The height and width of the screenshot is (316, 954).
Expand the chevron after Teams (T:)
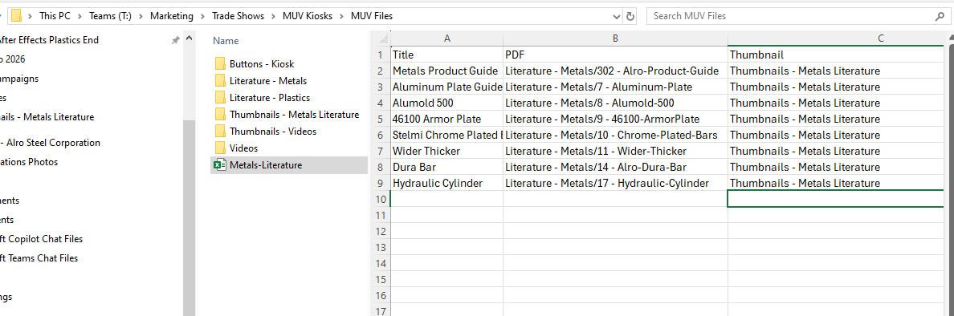click(141, 16)
